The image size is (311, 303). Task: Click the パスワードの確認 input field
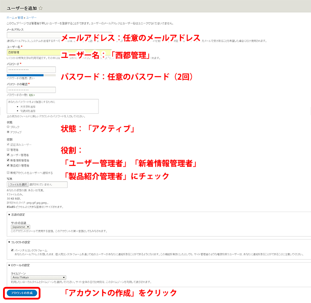click(x=31, y=90)
